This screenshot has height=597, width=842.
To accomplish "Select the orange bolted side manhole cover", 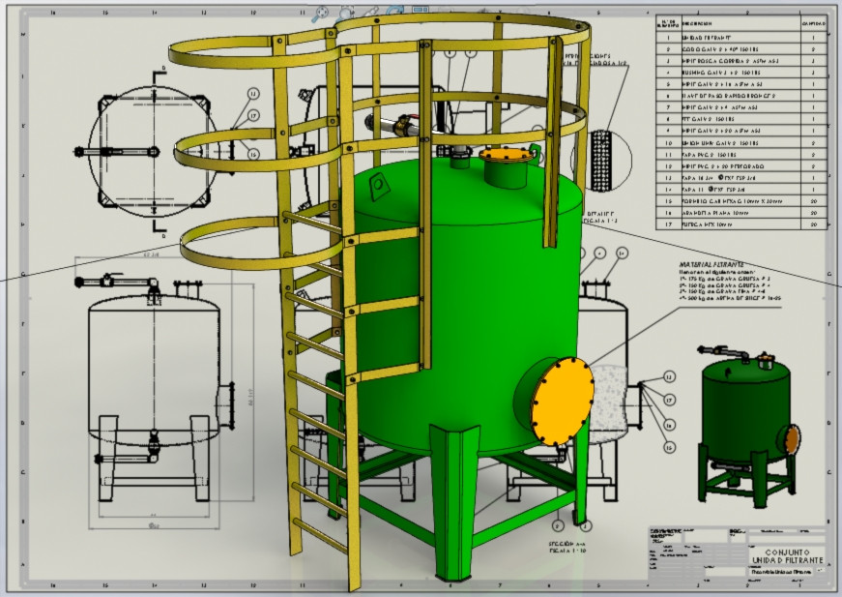I will tap(563, 401).
